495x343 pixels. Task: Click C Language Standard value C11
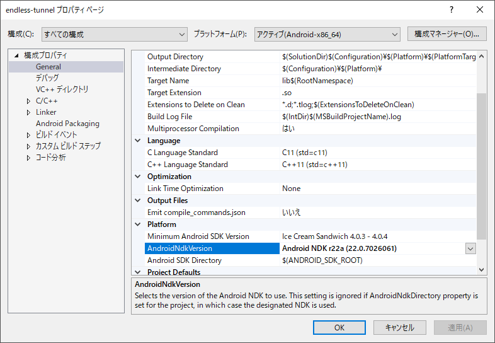click(304, 153)
